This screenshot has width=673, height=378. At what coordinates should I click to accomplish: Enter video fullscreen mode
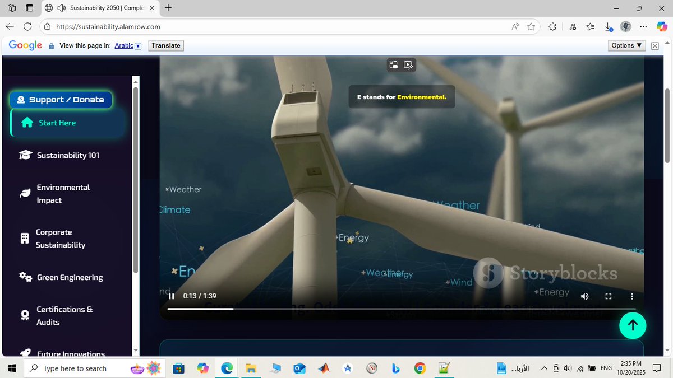608,296
